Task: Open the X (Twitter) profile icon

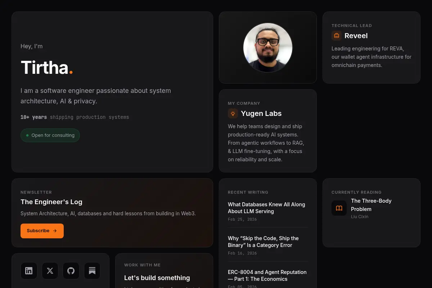Action: click(50, 271)
